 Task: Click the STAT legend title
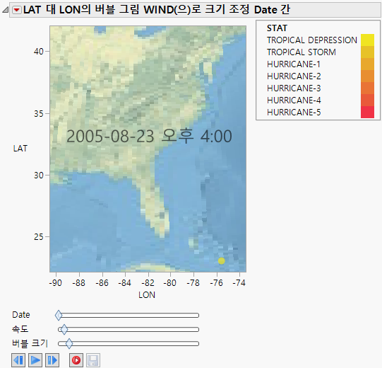pyautogui.click(x=277, y=28)
